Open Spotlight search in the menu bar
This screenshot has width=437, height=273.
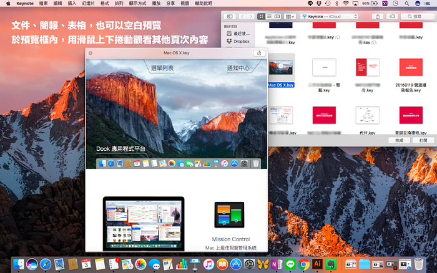tap(406, 3)
